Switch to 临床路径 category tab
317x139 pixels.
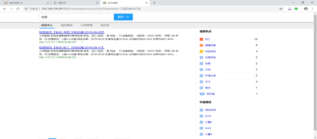pyautogui.click(x=67, y=26)
